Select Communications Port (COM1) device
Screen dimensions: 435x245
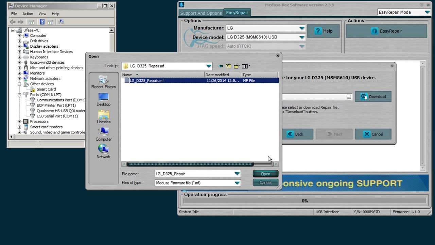pos(61,100)
